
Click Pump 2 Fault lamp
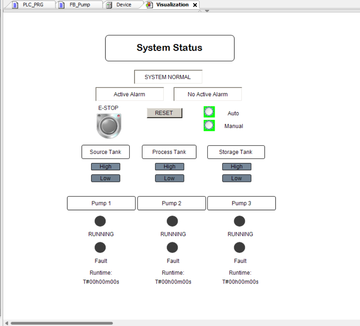pyautogui.click(x=172, y=248)
